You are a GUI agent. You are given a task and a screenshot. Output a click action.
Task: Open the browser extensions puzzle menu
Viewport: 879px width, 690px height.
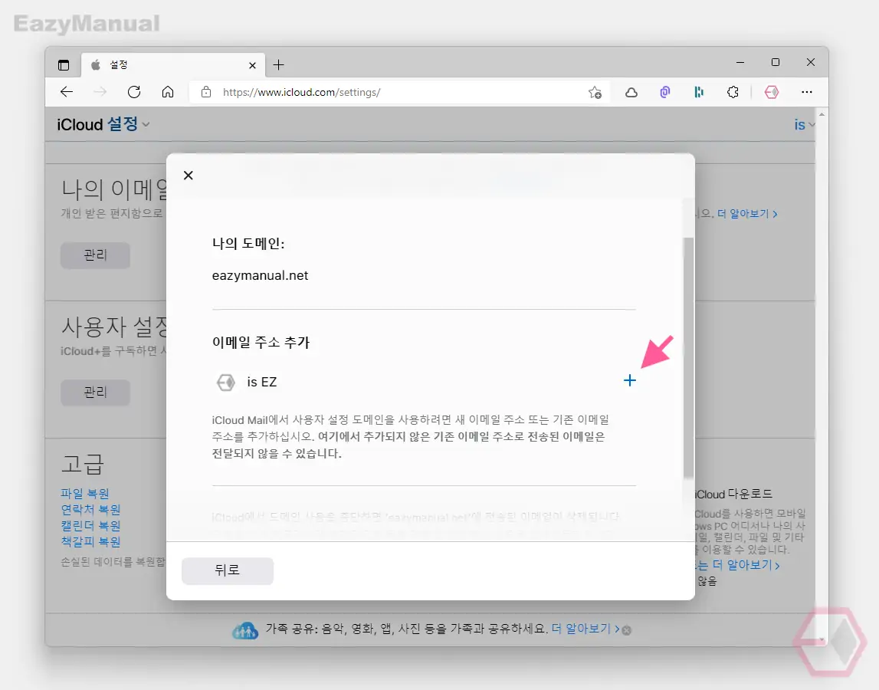click(x=733, y=93)
